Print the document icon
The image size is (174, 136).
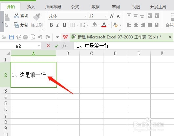point(26,37)
